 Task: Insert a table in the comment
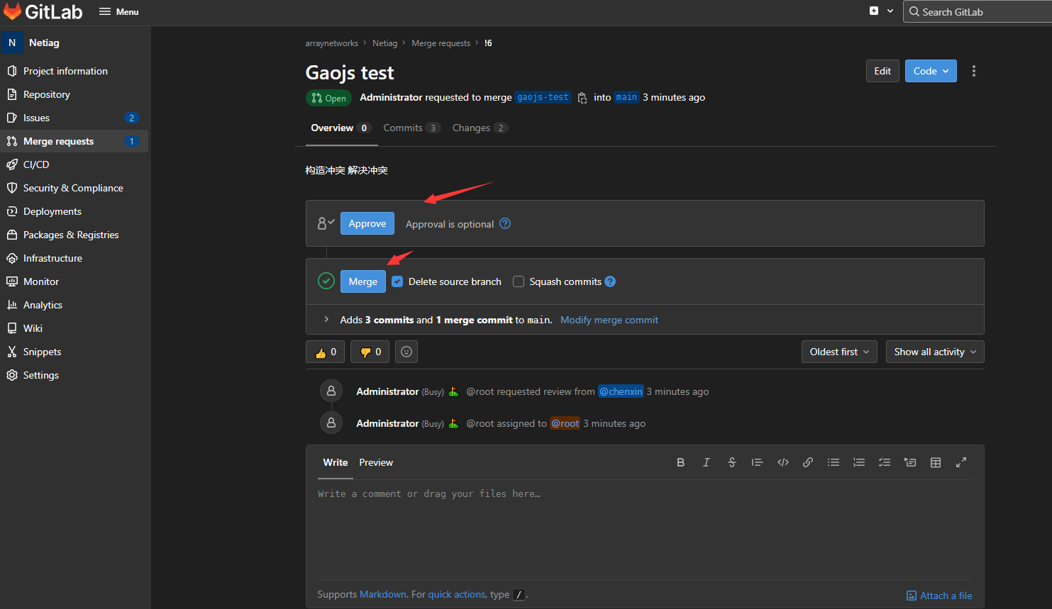(x=936, y=462)
